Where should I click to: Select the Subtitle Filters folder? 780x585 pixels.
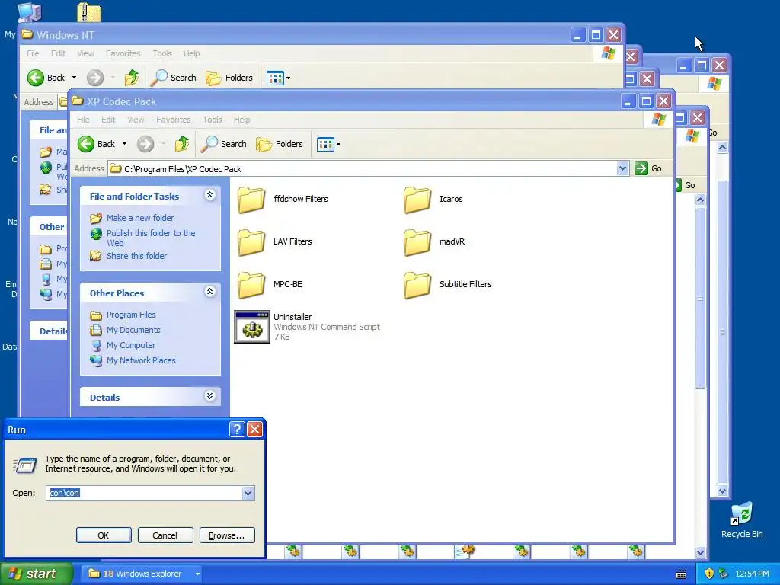(448, 285)
